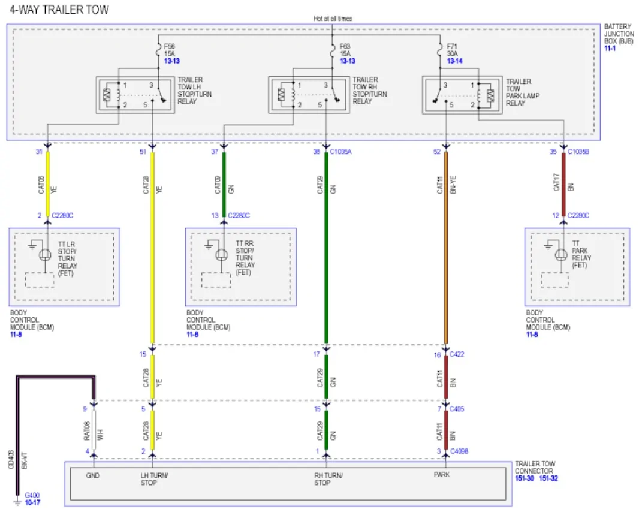Click the long green CAT29 wire
642x509 pixels.
pos(326,248)
